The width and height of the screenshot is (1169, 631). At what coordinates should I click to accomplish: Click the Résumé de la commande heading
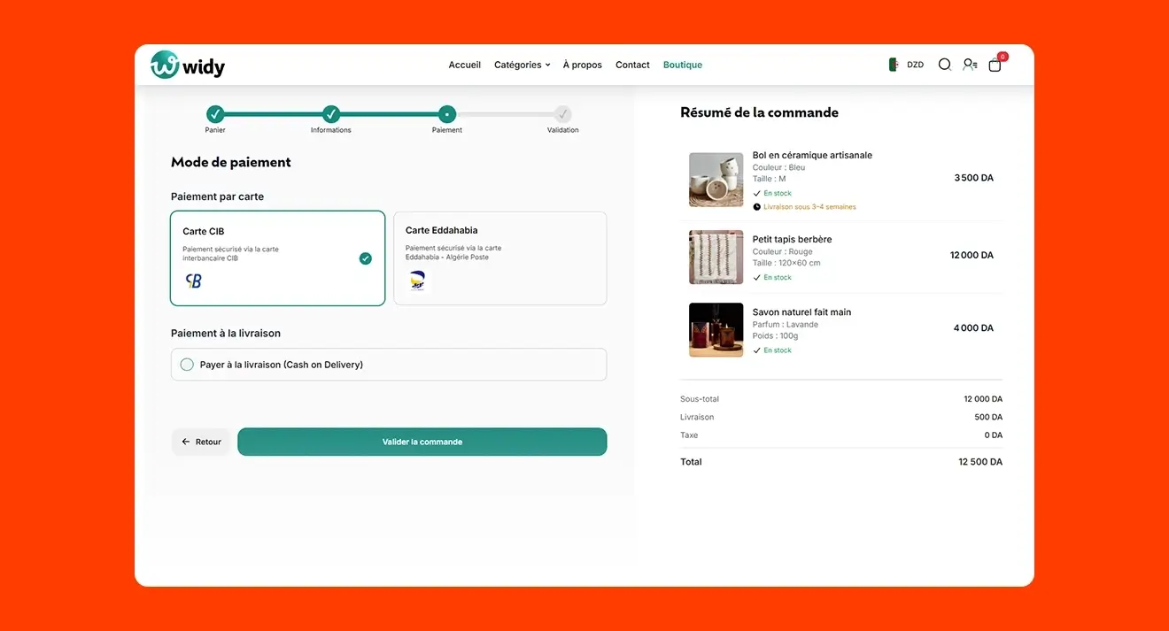pyautogui.click(x=759, y=112)
